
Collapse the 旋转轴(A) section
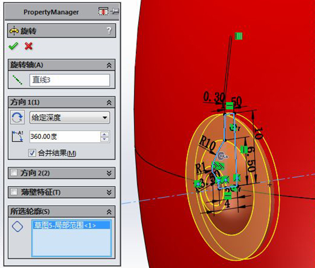(109, 65)
